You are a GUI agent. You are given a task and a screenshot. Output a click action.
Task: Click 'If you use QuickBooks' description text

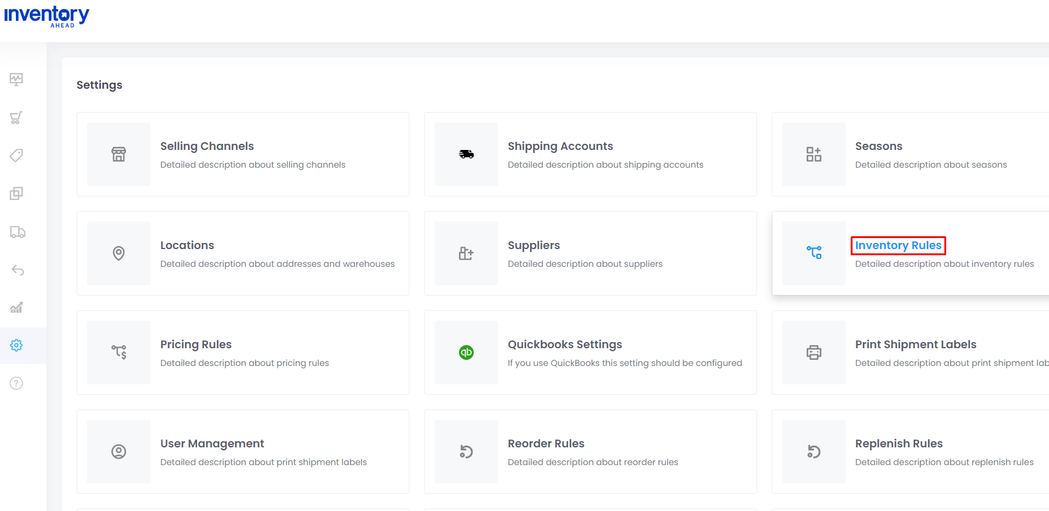pos(625,363)
